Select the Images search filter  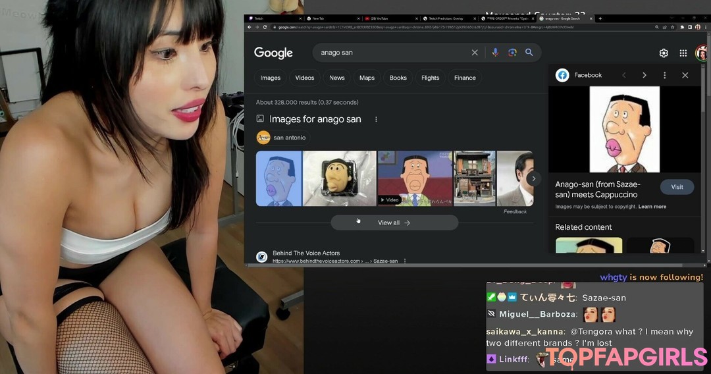[x=270, y=78]
